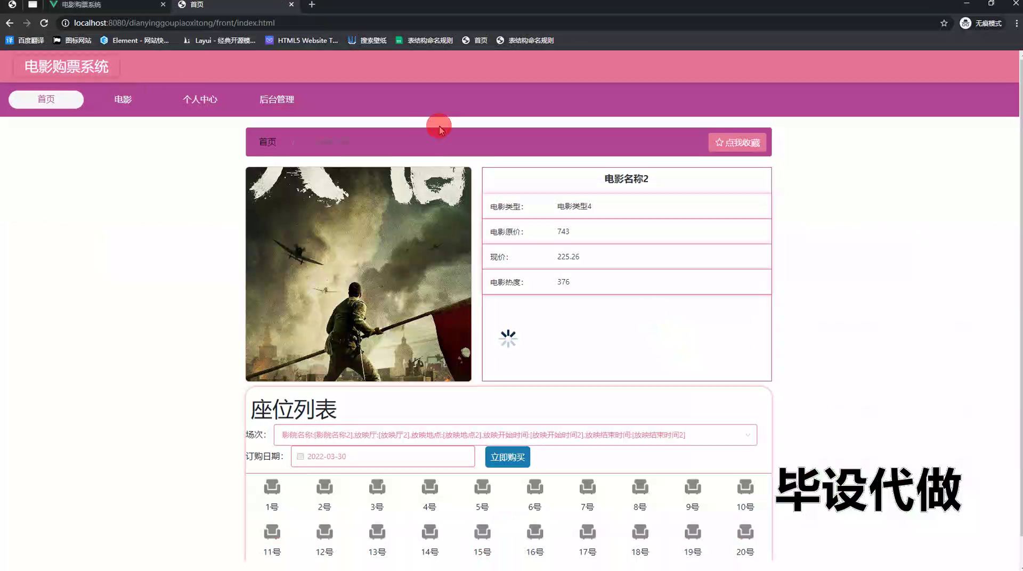Open the 首页 navigation tab

(46, 100)
